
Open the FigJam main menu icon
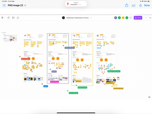[3, 18]
